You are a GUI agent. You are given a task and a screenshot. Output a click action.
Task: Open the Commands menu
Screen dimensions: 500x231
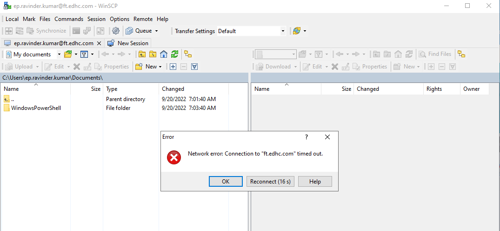pos(69,19)
